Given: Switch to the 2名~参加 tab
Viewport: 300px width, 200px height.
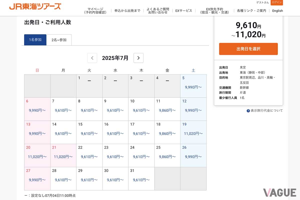Looking at the screenshot, I should (x=59, y=40).
